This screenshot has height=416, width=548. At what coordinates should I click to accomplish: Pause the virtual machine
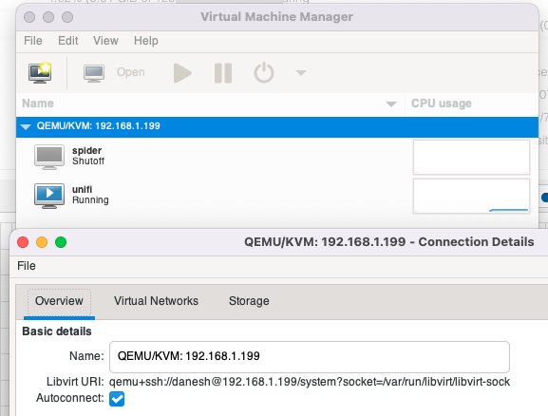click(223, 73)
